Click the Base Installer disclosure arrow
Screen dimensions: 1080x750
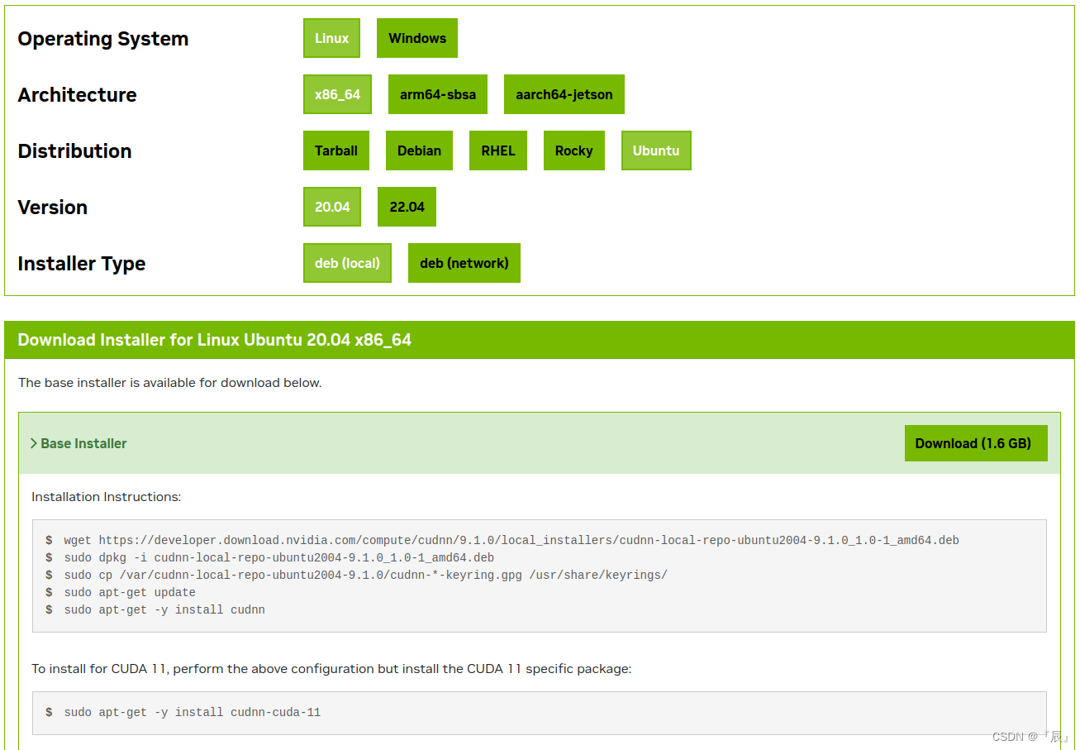[x=34, y=443]
